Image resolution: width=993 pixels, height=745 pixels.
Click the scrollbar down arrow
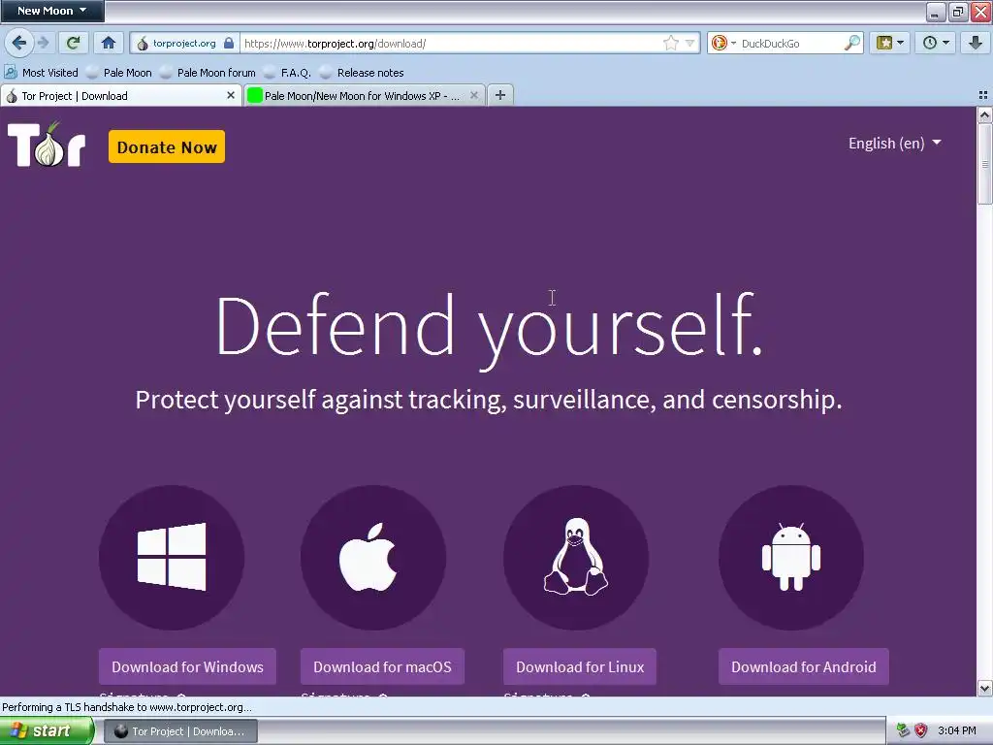click(x=984, y=688)
